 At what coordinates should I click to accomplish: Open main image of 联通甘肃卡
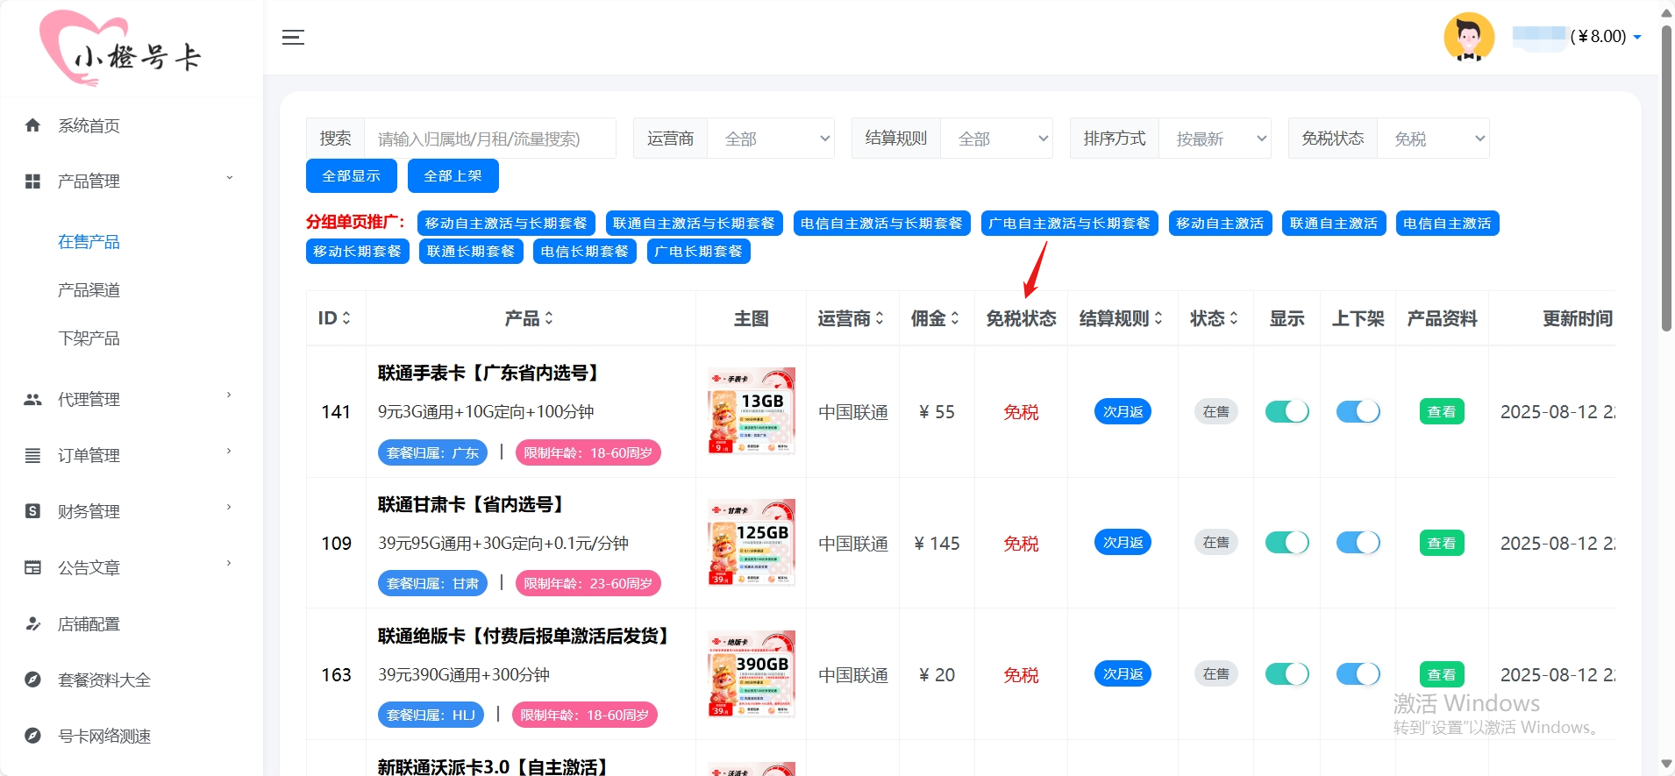coord(752,542)
